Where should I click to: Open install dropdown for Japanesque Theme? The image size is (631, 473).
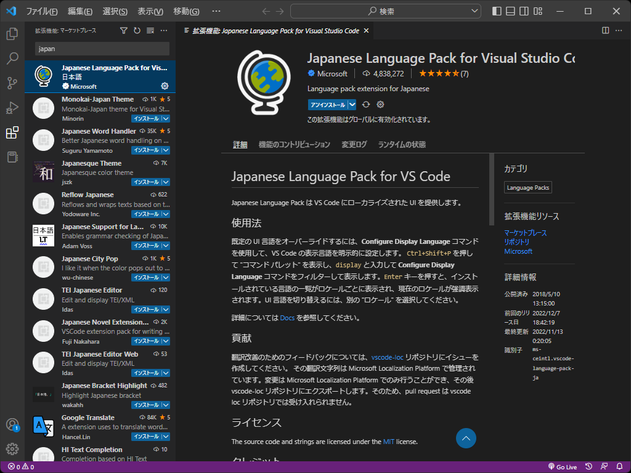(166, 182)
